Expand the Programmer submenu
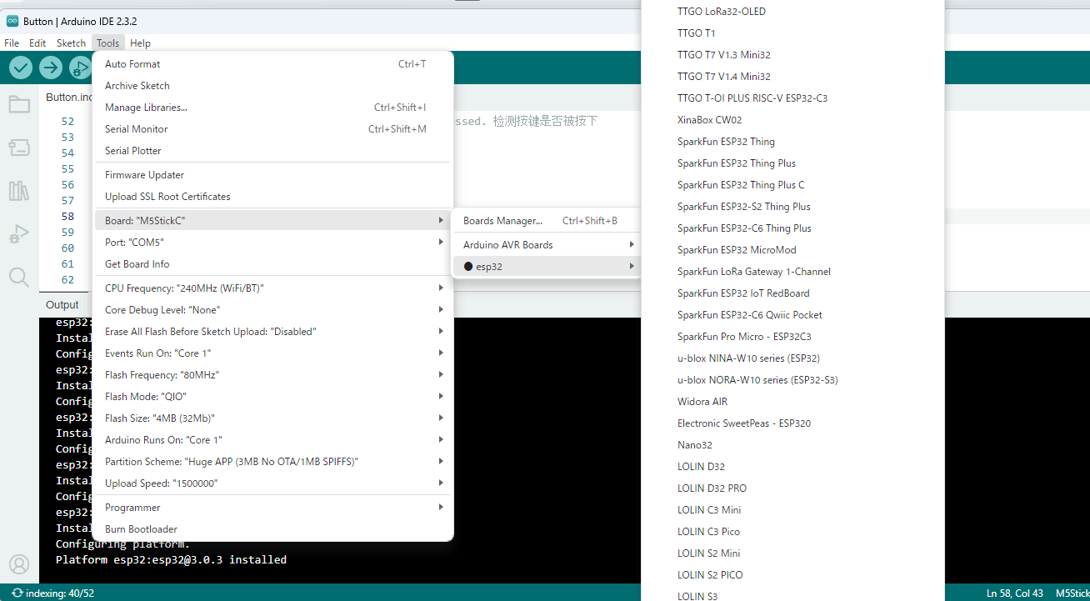1090x601 pixels. point(272,508)
